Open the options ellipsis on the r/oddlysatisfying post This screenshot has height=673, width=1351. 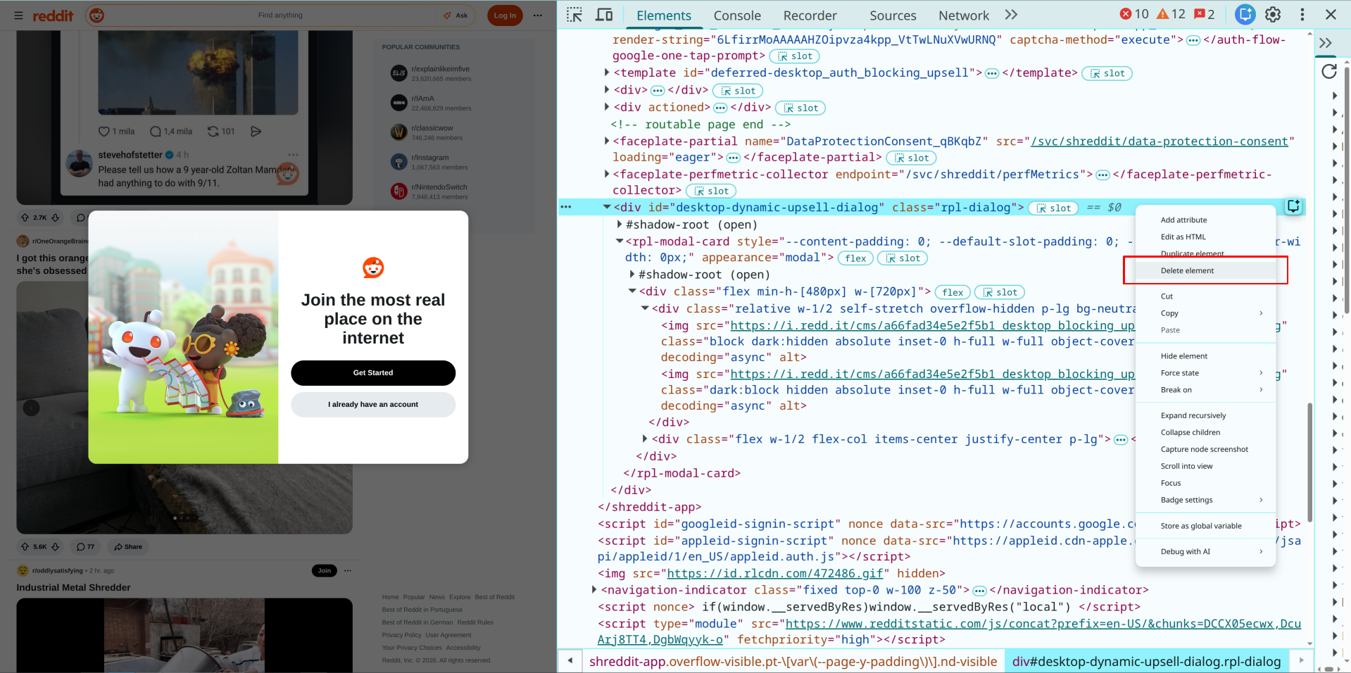click(348, 571)
